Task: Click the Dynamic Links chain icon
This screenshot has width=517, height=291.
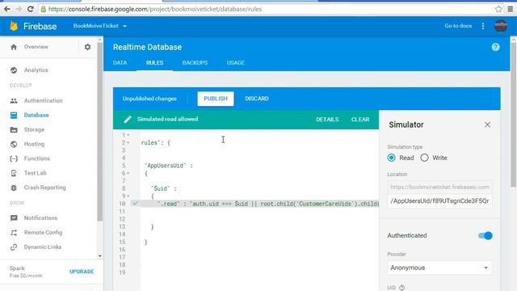Action: 14,247
